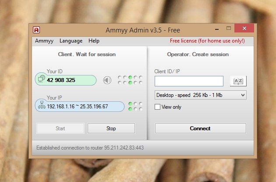Click the computer icon beside Your ID

42,79
